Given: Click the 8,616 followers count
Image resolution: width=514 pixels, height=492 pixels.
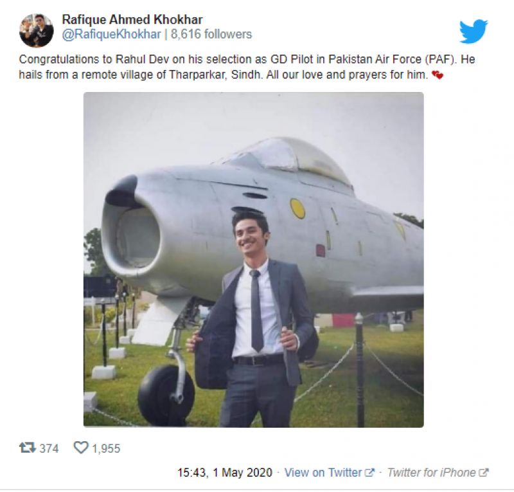Looking at the screenshot, I should click(211, 34).
